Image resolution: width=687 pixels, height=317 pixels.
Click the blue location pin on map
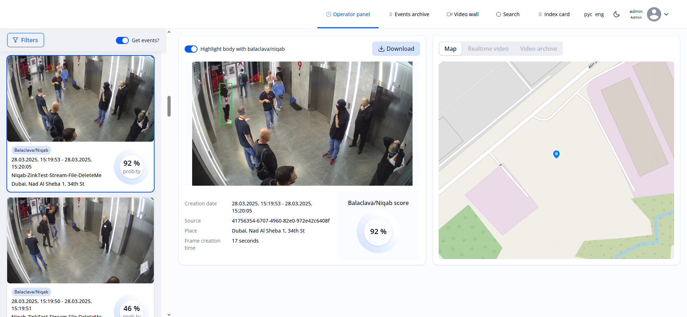(x=556, y=154)
